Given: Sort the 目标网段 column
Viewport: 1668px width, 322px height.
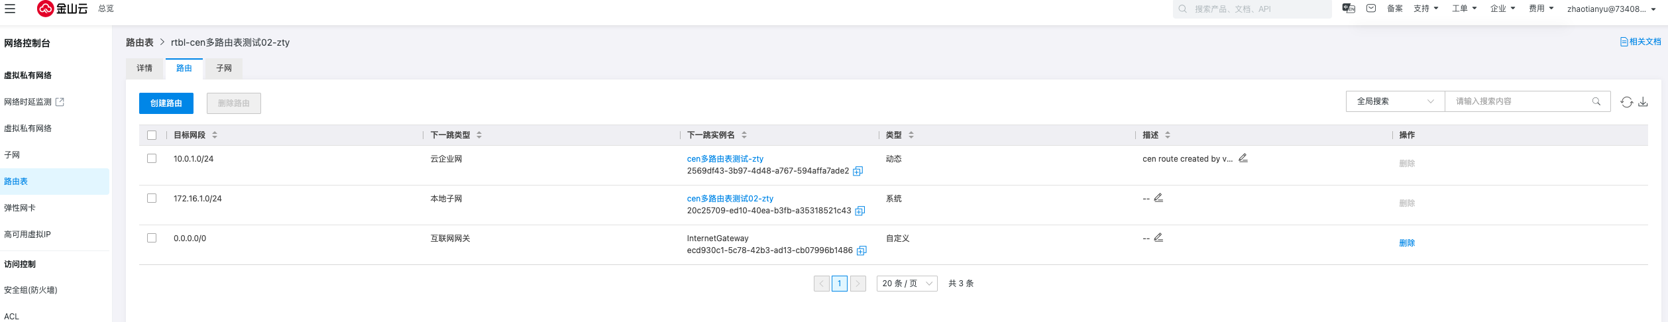Looking at the screenshot, I should point(215,135).
